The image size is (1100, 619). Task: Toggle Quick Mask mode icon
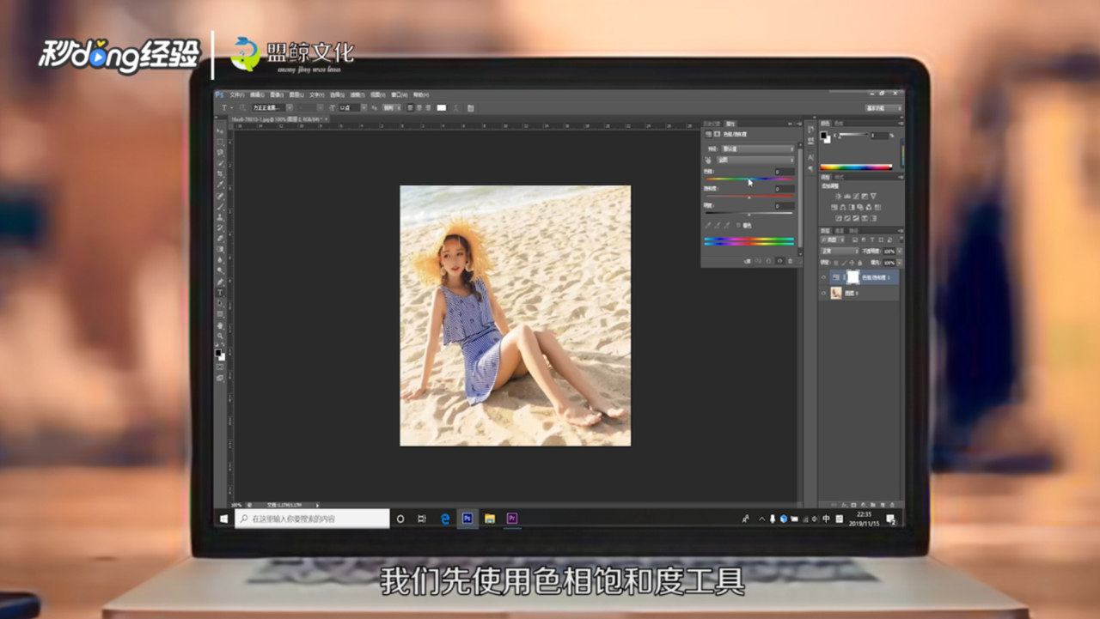coord(220,367)
